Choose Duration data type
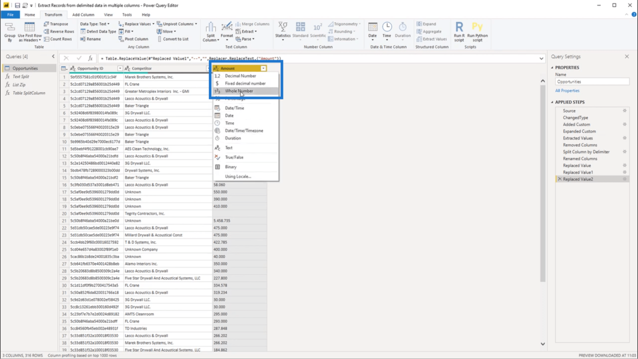The height and width of the screenshot is (359, 638). coord(246,138)
